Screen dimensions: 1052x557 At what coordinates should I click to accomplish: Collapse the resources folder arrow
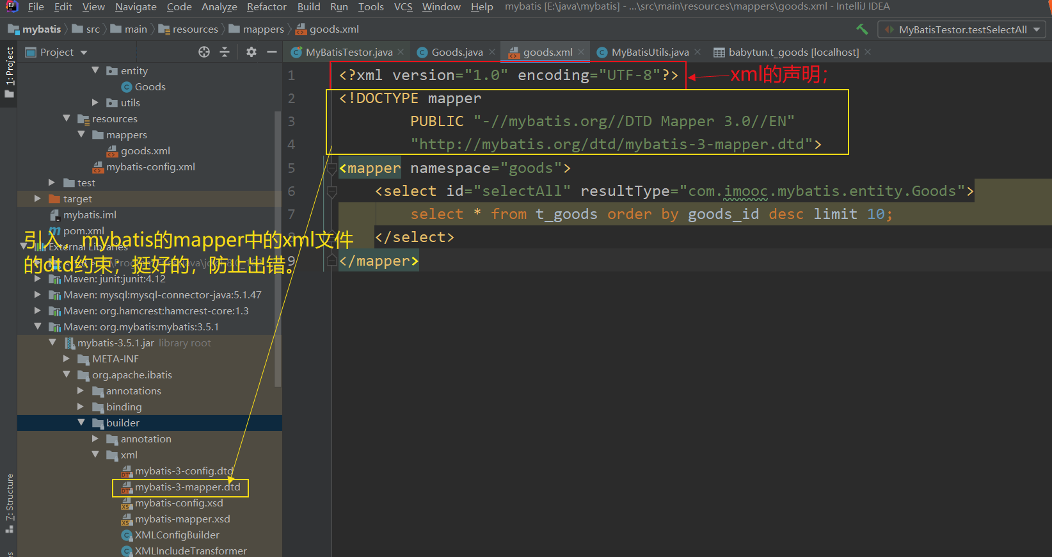tap(67, 118)
